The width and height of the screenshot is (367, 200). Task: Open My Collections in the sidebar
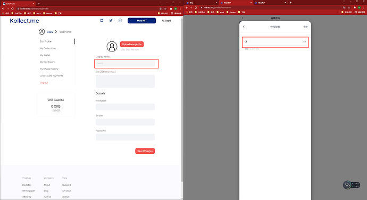click(x=48, y=48)
